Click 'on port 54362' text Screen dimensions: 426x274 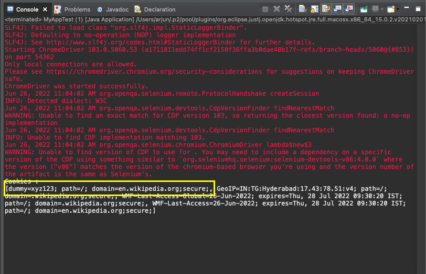(x=29, y=57)
